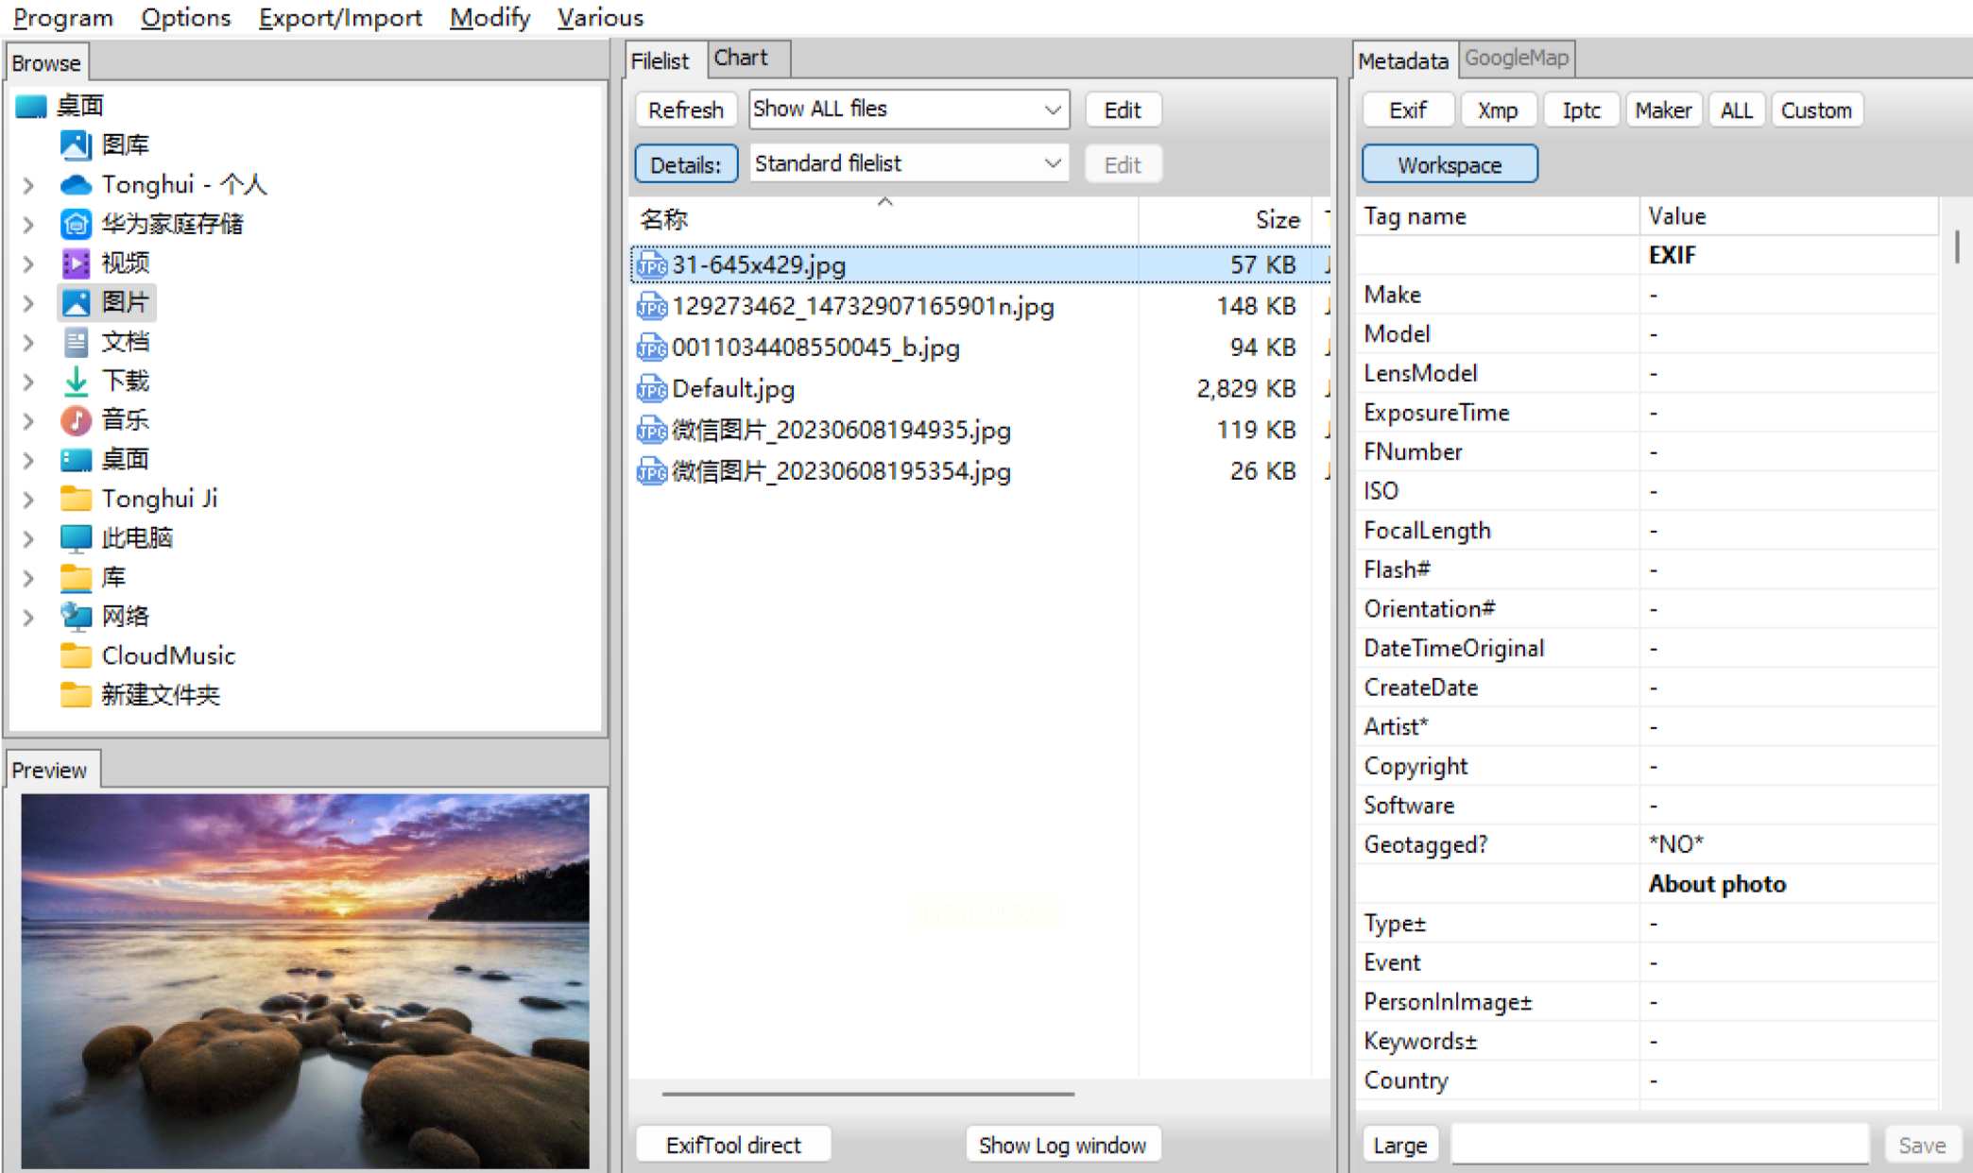Image resolution: width=1973 pixels, height=1173 pixels.
Task: Click the OneDrive cloud icon for Tonghui
Action: pyautogui.click(x=76, y=184)
